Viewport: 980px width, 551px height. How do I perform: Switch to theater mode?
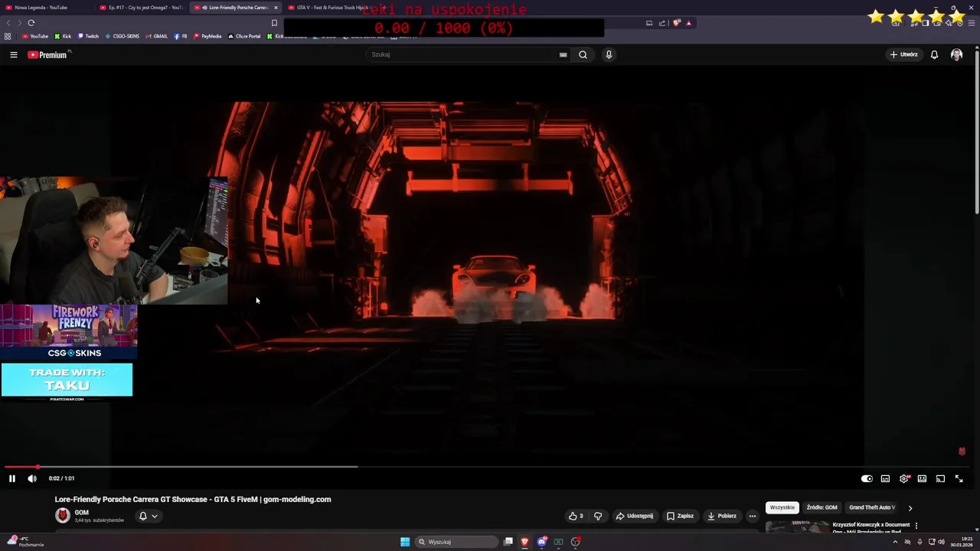tap(922, 478)
